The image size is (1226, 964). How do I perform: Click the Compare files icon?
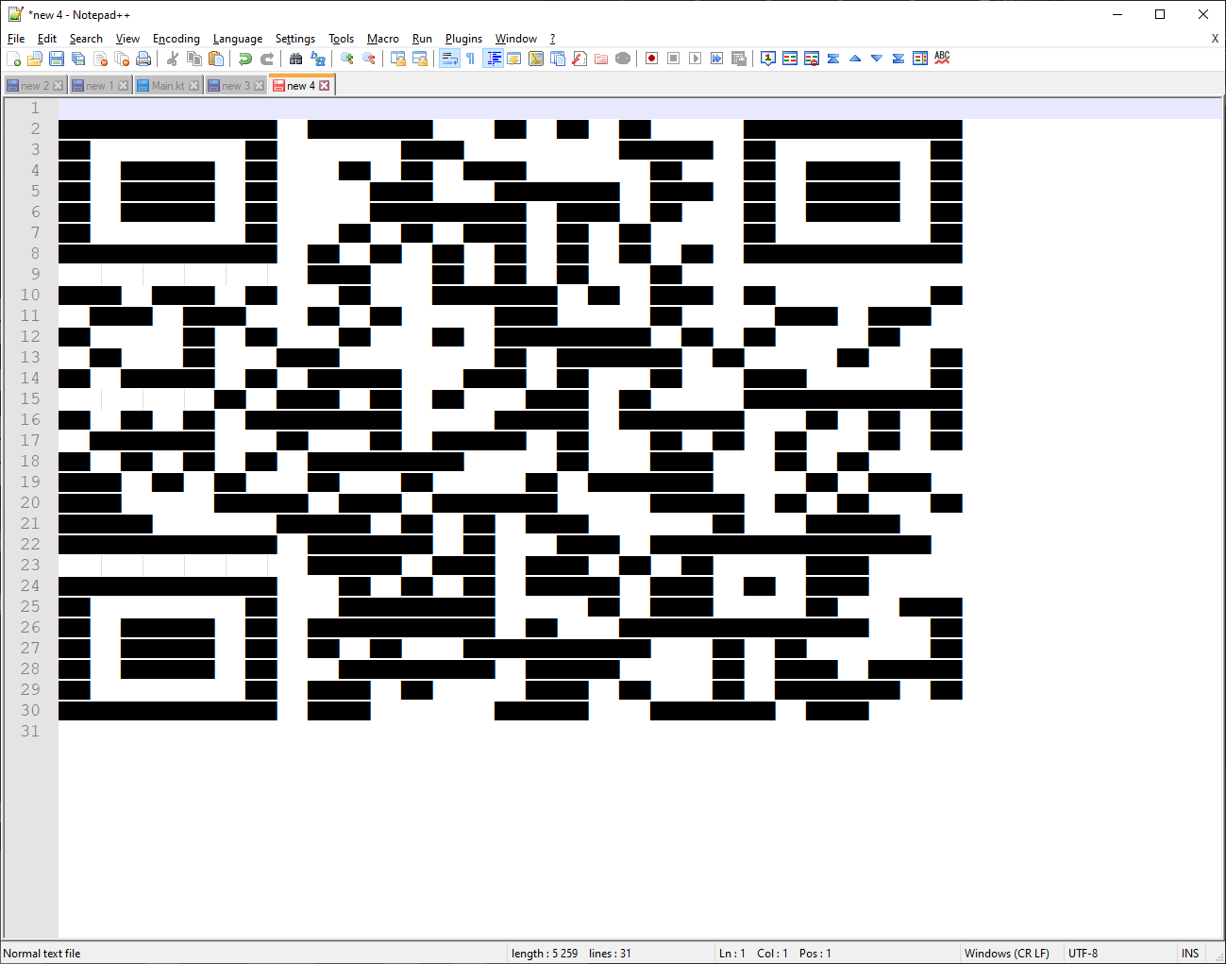click(x=790, y=59)
